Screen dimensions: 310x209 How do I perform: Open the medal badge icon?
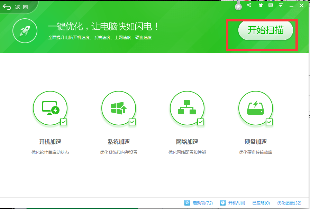[238, 7]
